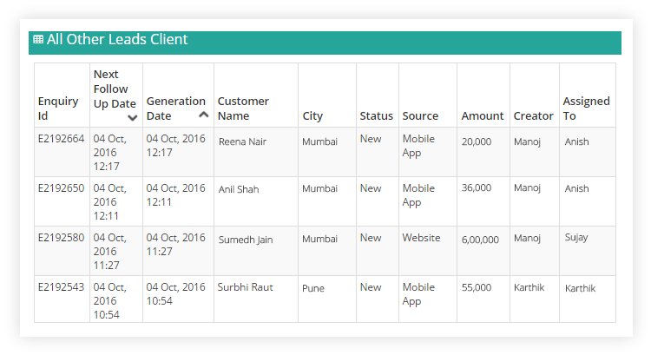Click the Enquiry Id column header
Image resolution: width=651 pixels, height=355 pixels.
tap(58, 108)
